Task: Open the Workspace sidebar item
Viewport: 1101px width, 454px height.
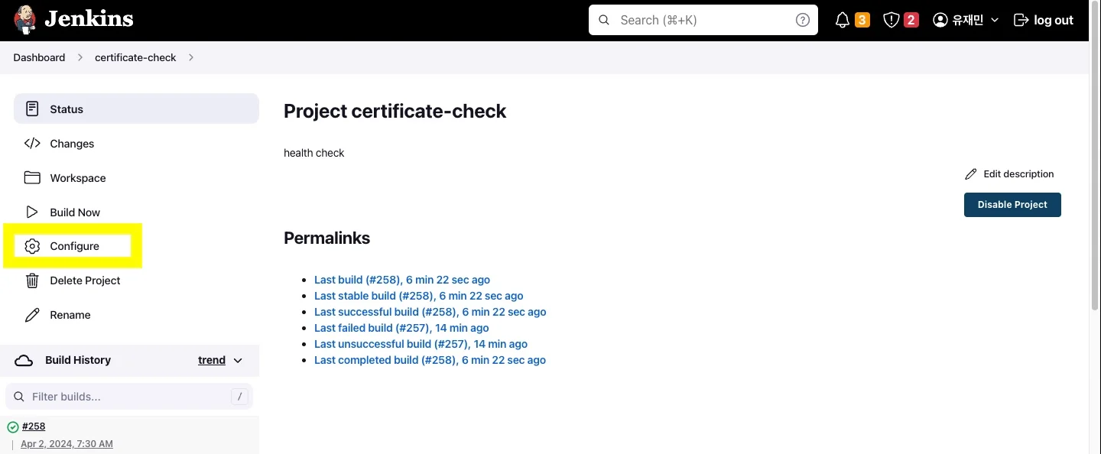Action: [77, 178]
